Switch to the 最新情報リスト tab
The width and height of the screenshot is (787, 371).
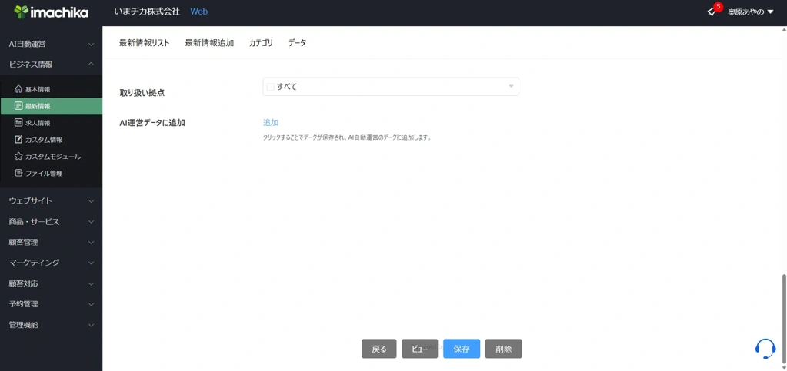point(144,42)
